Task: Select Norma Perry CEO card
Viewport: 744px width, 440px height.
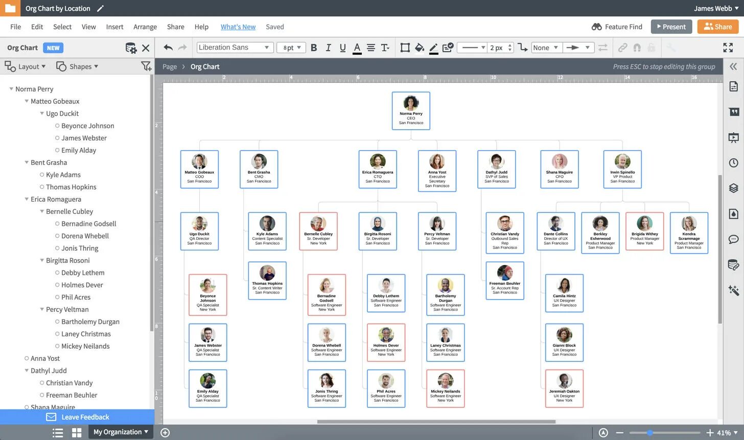Action: click(x=411, y=111)
